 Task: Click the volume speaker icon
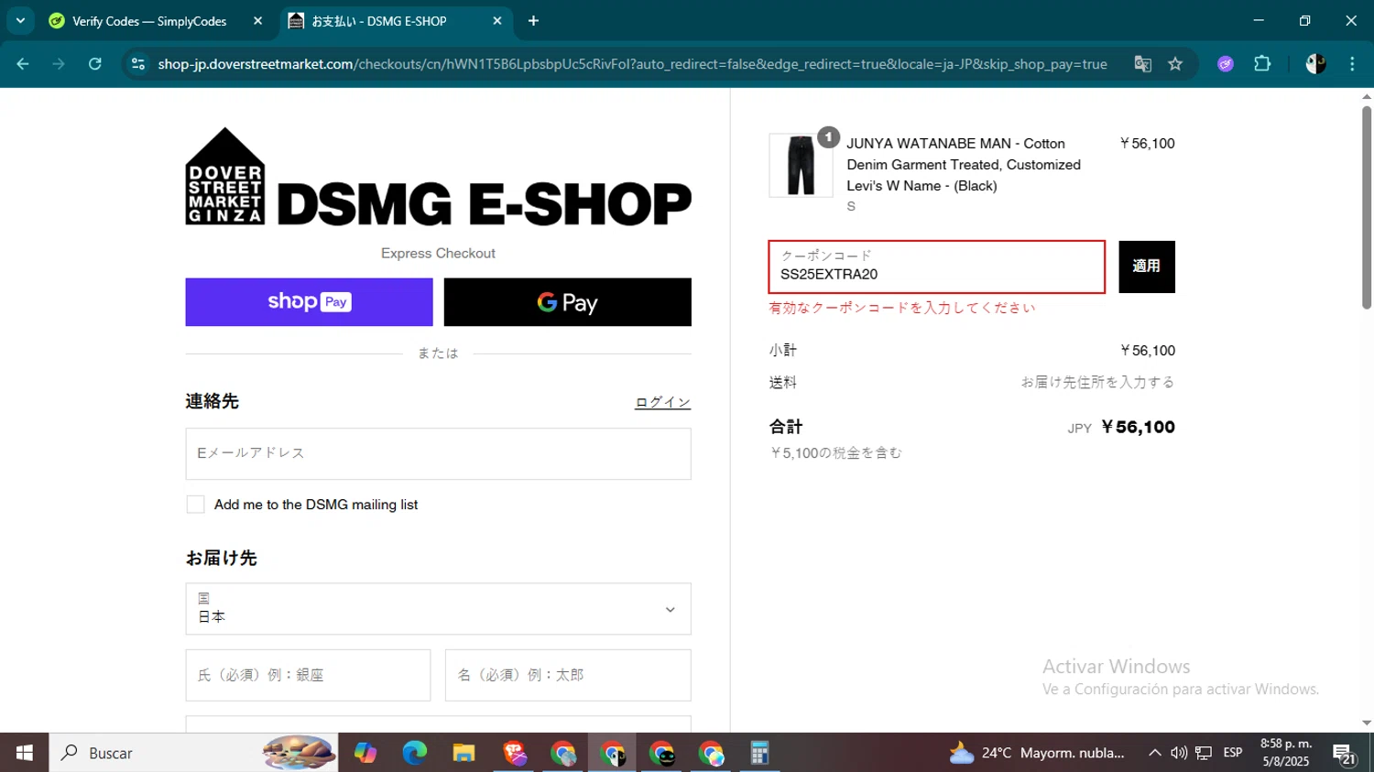[x=1179, y=753]
